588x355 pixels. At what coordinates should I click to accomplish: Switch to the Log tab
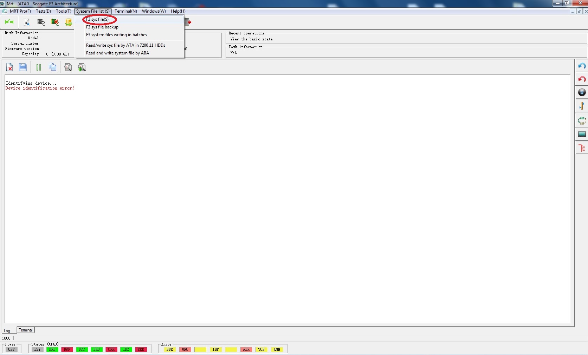7,331
